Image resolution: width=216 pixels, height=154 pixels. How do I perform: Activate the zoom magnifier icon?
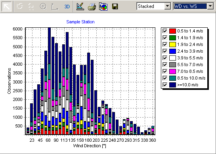click(x=43, y=6)
